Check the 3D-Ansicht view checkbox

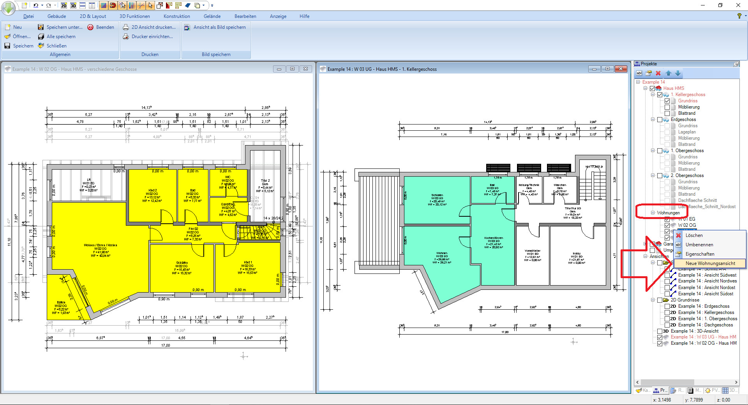[x=660, y=331]
